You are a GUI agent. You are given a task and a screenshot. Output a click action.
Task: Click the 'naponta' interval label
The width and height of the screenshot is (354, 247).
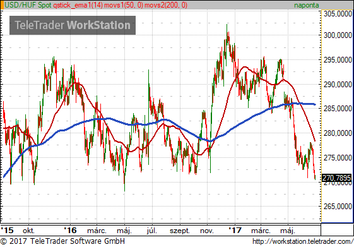tap(307, 5)
